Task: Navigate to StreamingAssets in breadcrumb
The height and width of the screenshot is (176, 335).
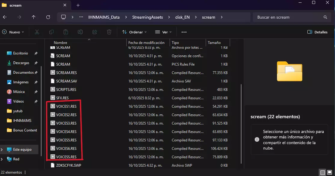Action: coord(147,17)
